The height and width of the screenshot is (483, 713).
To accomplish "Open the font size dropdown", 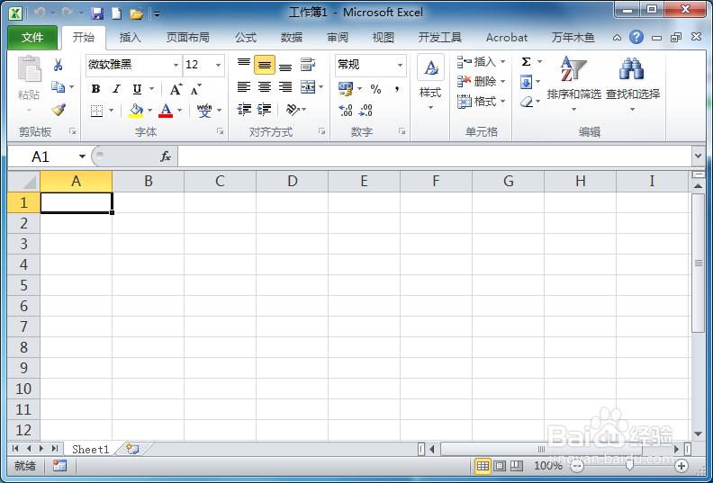I will point(218,65).
